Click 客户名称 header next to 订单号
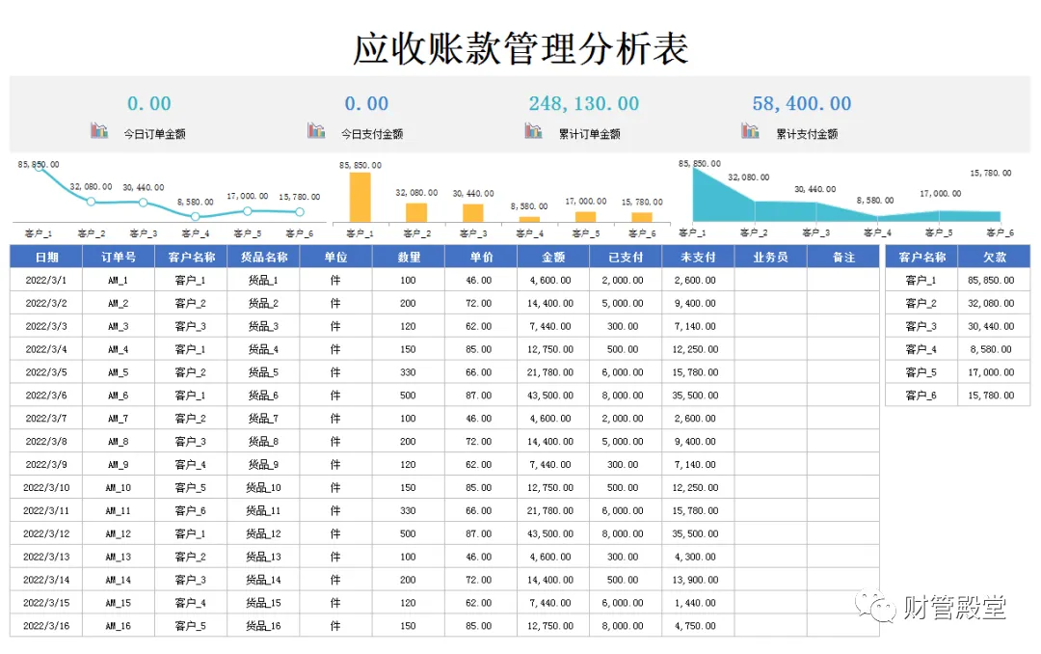1041x654 pixels. pyautogui.click(x=191, y=257)
